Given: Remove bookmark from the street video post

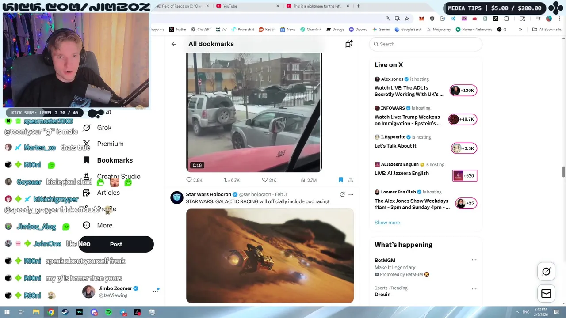Looking at the screenshot, I should [x=340, y=180].
